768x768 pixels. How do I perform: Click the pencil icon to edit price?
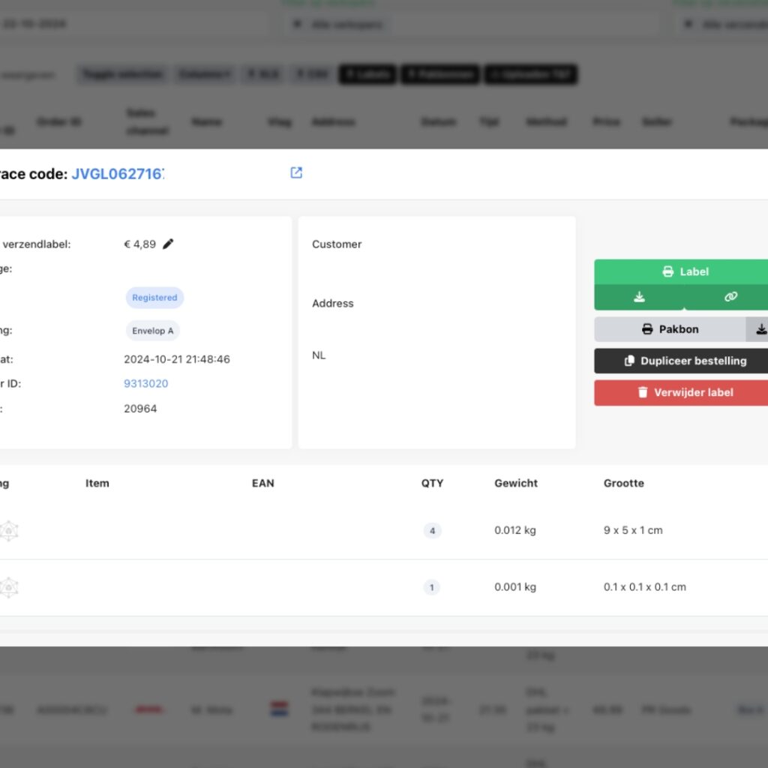(168, 244)
